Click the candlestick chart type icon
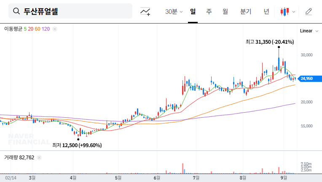The image size is (322, 182). [284, 12]
